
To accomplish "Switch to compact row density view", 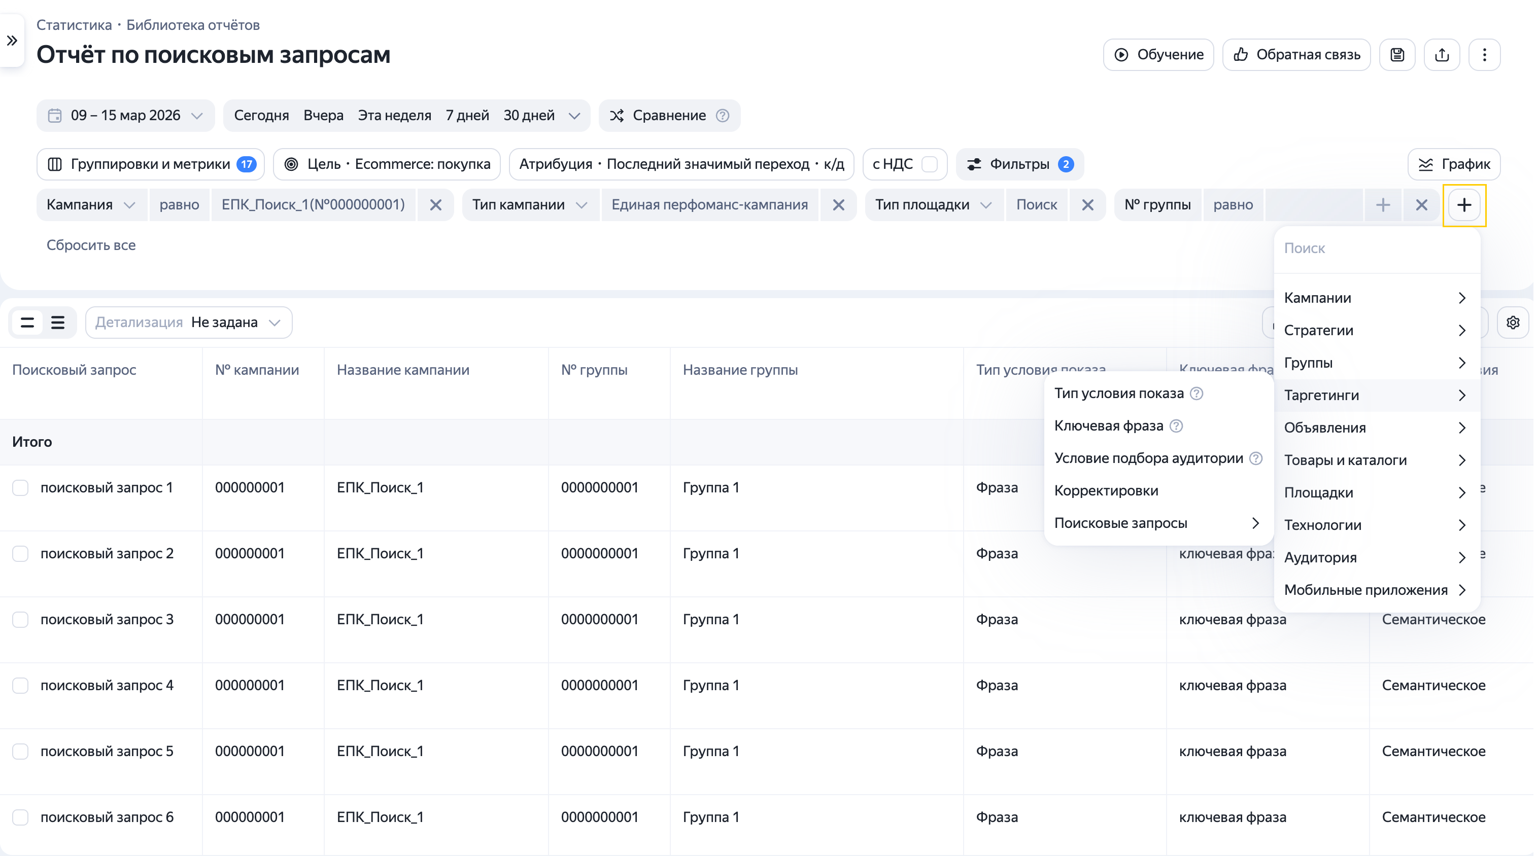I will point(27,323).
